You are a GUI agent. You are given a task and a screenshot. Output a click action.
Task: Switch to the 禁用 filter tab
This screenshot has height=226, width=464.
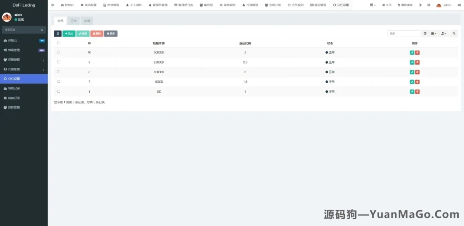point(87,21)
